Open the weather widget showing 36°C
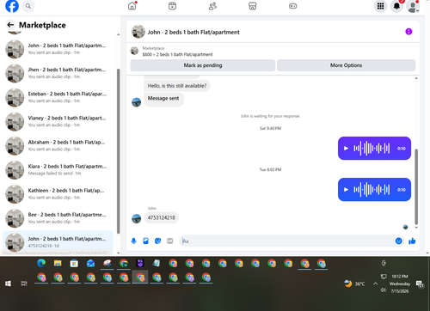 (354, 284)
